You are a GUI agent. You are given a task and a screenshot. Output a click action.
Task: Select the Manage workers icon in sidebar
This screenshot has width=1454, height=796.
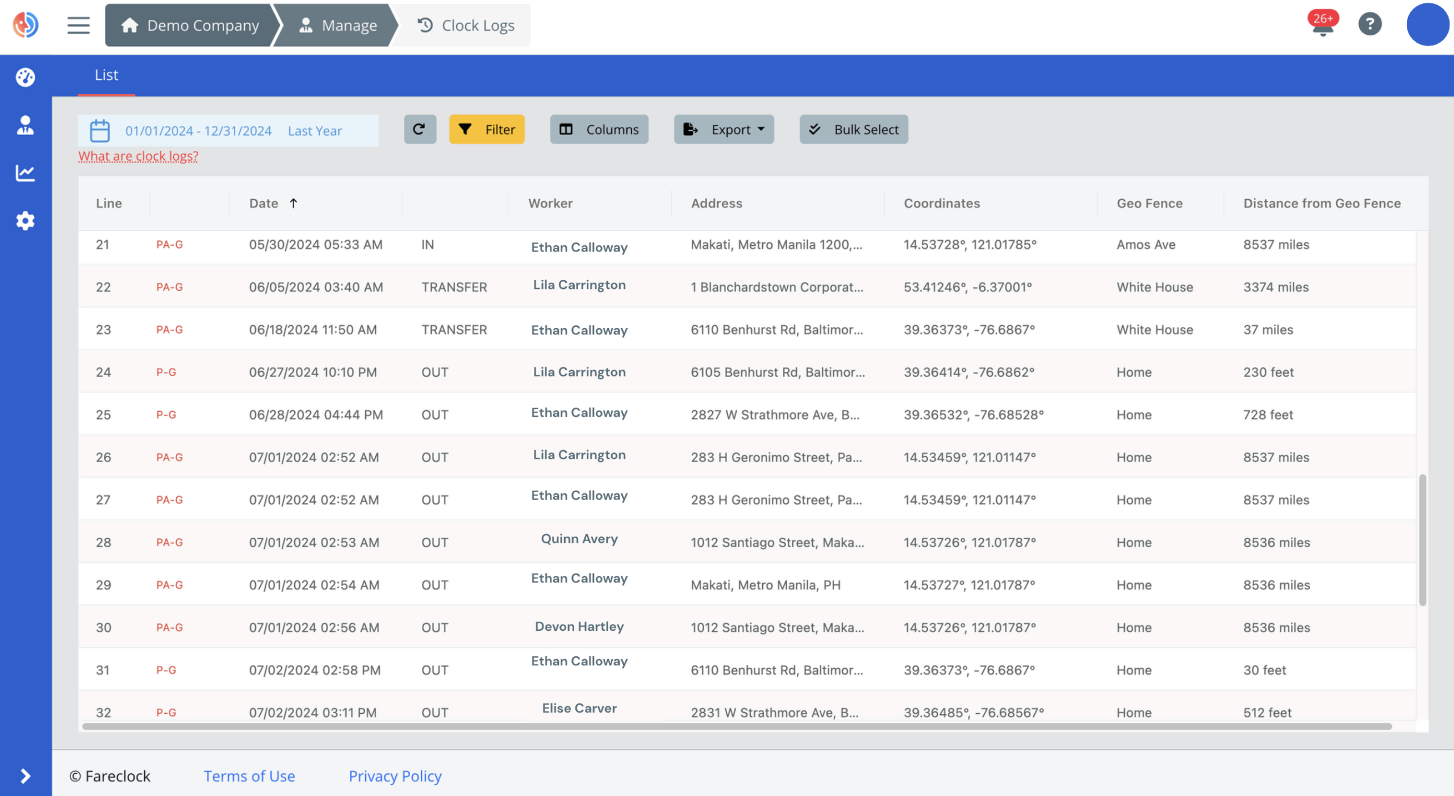pyautogui.click(x=26, y=125)
